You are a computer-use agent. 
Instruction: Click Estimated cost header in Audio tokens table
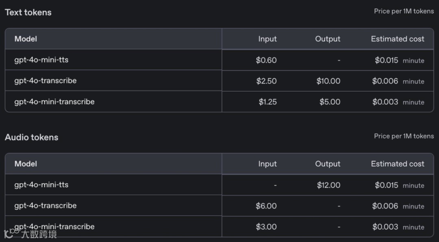pyautogui.click(x=397, y=164)
